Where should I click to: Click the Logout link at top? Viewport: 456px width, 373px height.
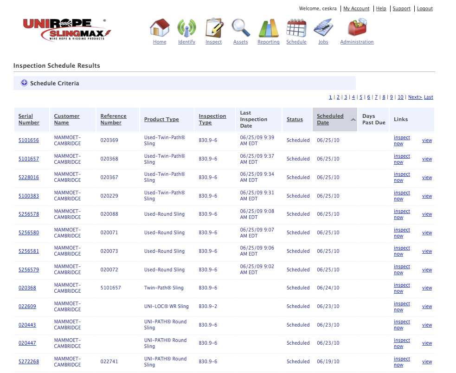(x=424, y=8)
